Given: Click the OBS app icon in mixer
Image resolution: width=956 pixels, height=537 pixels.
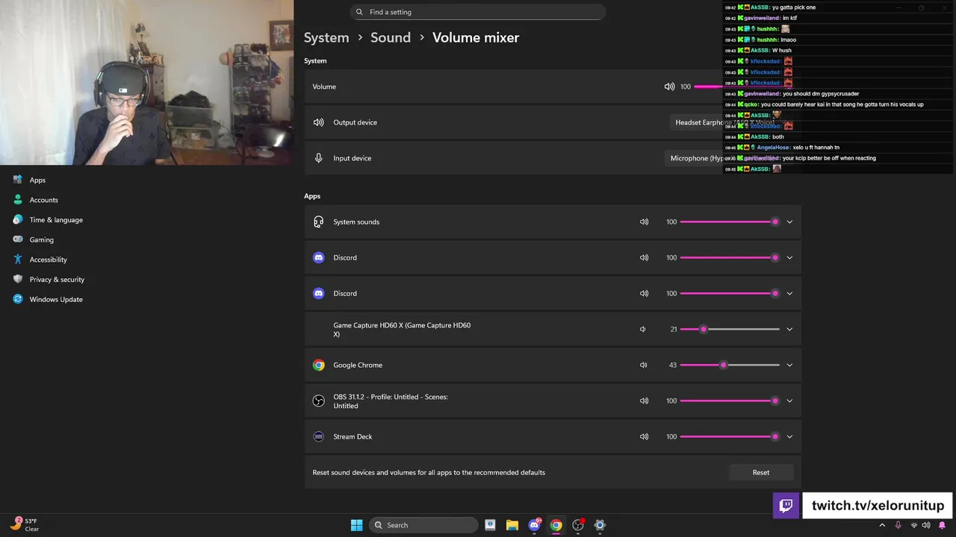Looking at the screenshot, I should (x=319, y=401).
